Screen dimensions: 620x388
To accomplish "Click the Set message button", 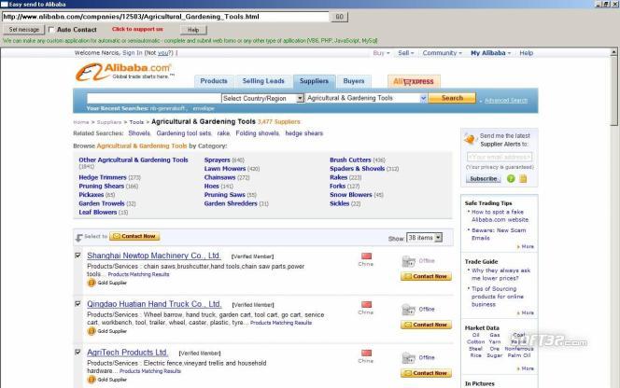I will pos(24,30).
